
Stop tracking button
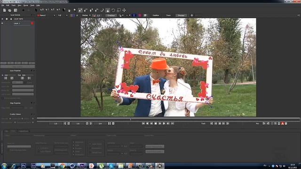220,123
